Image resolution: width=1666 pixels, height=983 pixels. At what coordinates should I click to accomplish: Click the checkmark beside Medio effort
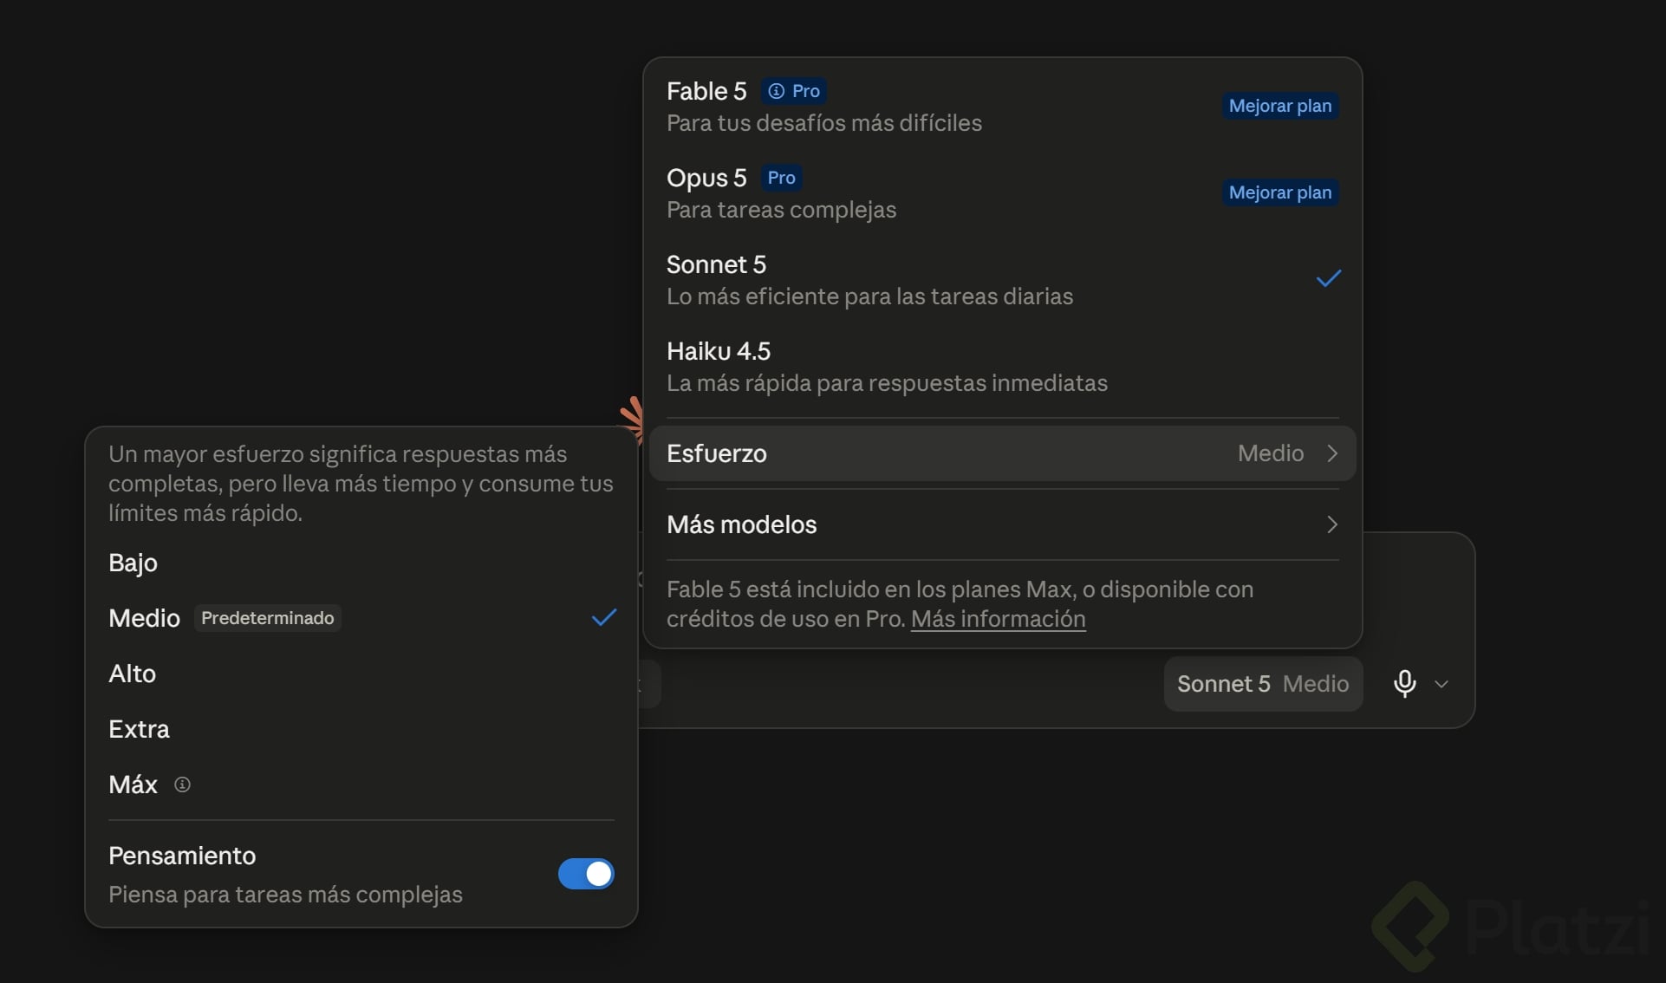coord(604,617)
